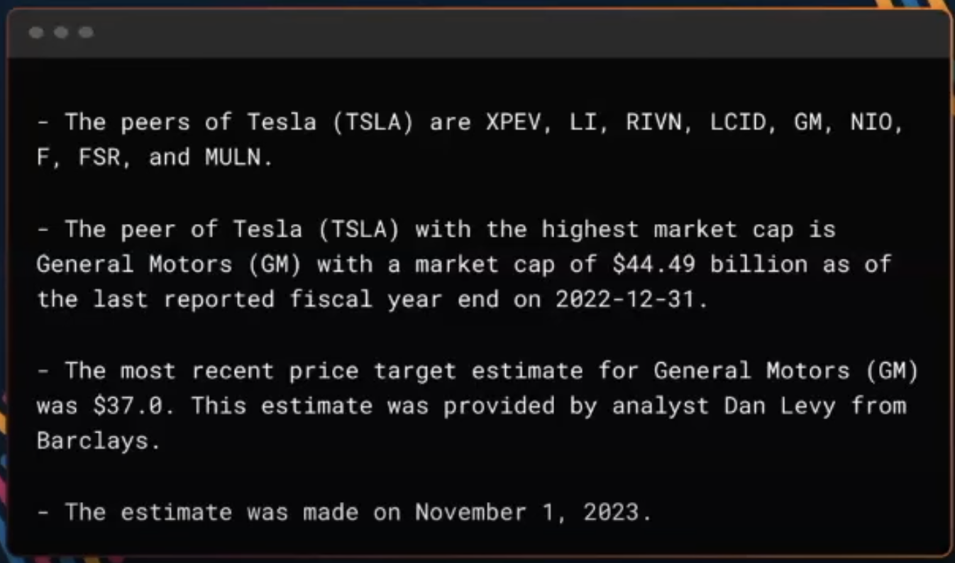Screen dimensions: 955x563
Task: Click the dark gray title bar
Action: tap(479, 33)
